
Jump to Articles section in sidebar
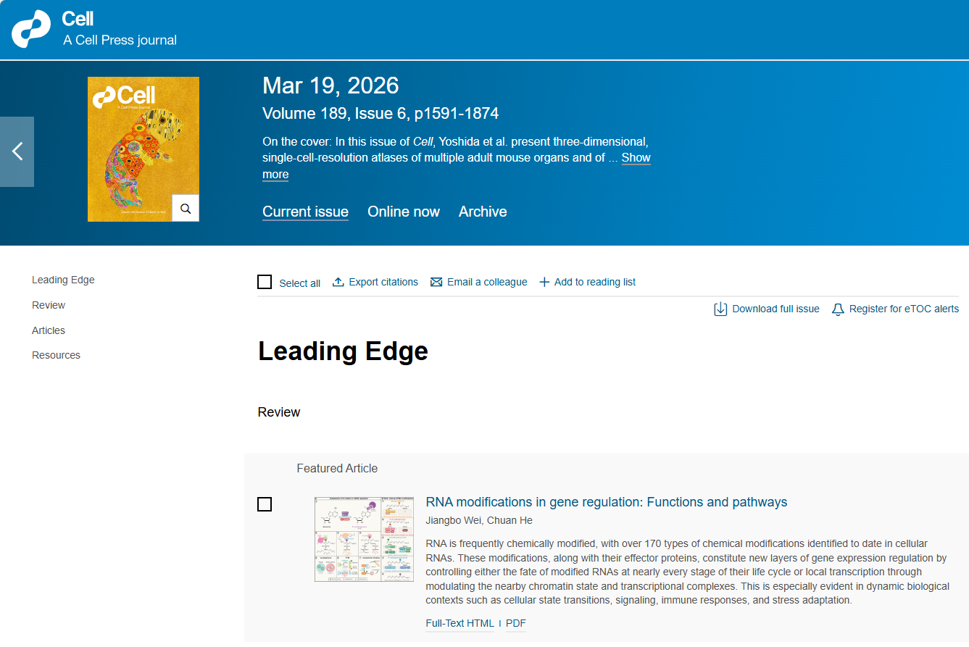[49, 330]
